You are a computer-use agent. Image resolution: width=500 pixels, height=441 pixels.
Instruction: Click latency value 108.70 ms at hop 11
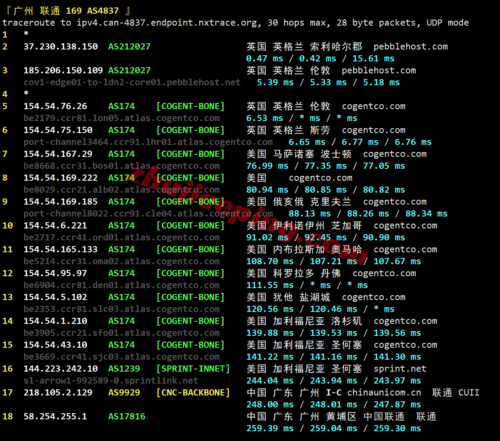[x=270, y=262]
